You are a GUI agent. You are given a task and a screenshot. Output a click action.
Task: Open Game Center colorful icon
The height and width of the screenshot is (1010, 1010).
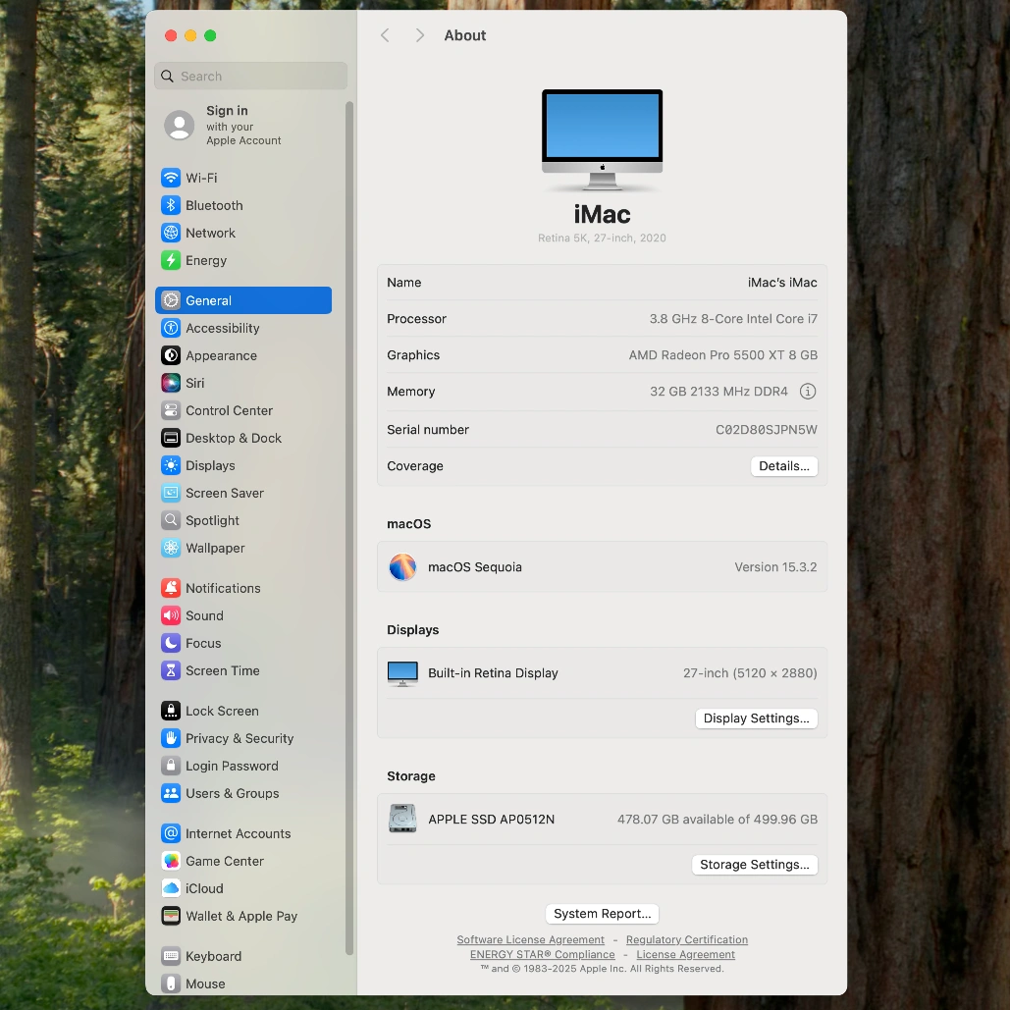[171, 861]
